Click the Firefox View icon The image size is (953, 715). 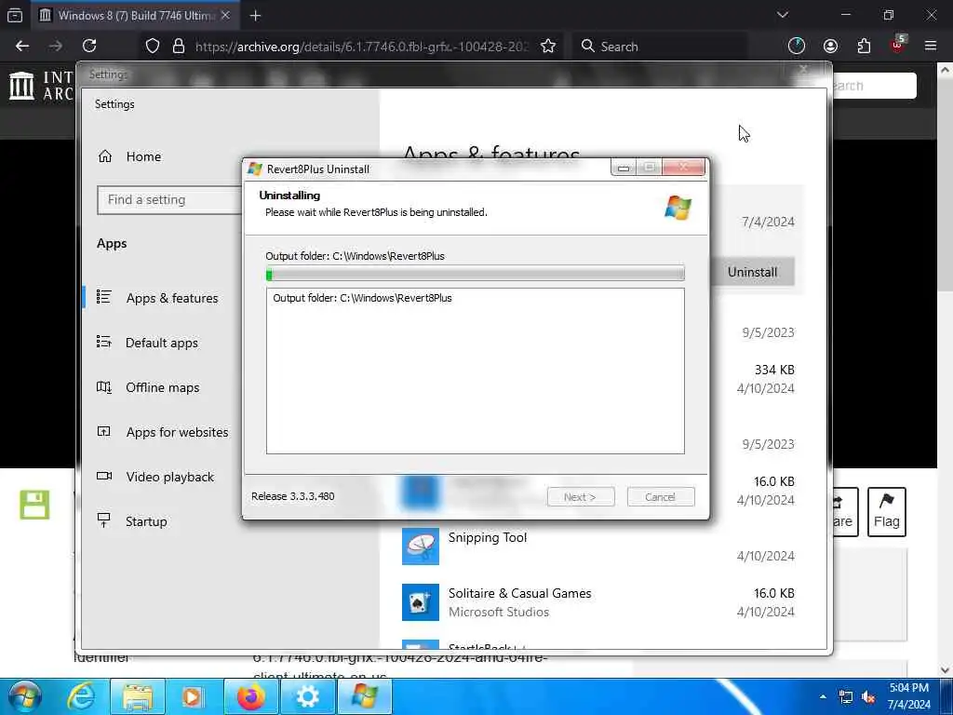pyautogui.click(x=15, y=16)
